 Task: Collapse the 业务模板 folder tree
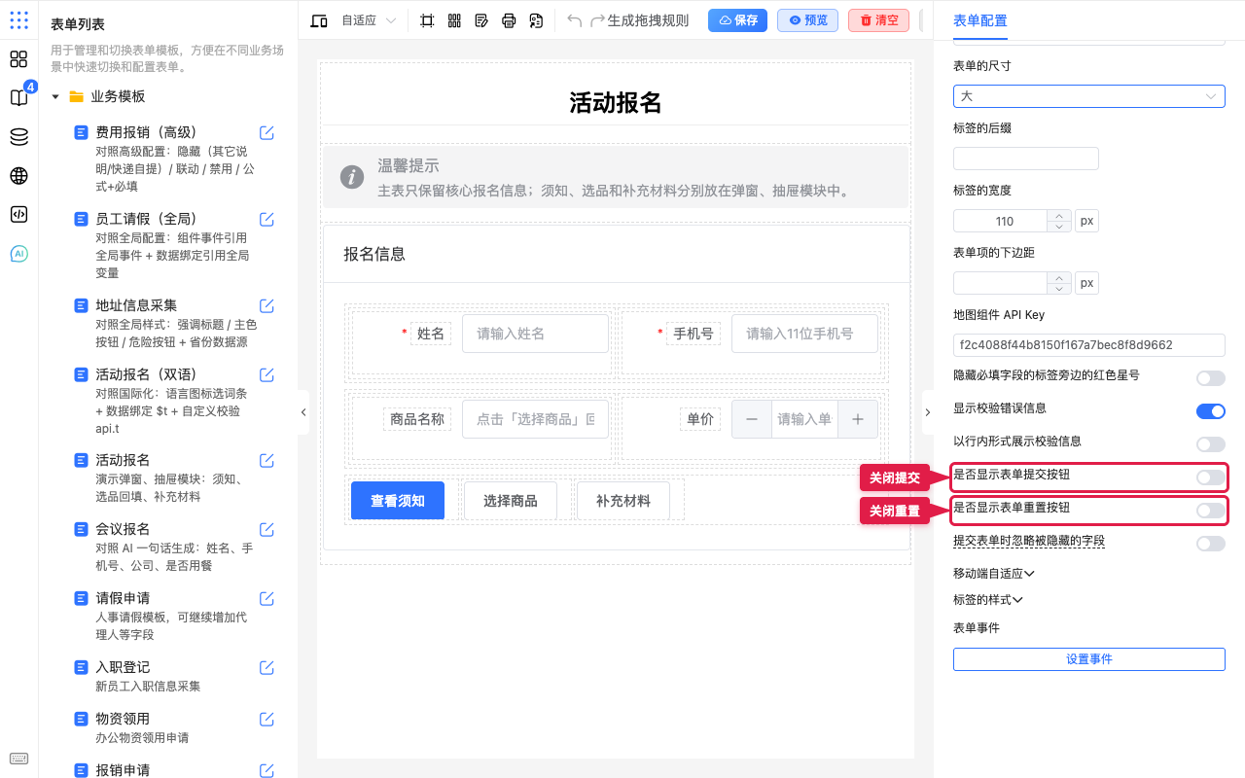pyautogui.click(x=55, y=97)
